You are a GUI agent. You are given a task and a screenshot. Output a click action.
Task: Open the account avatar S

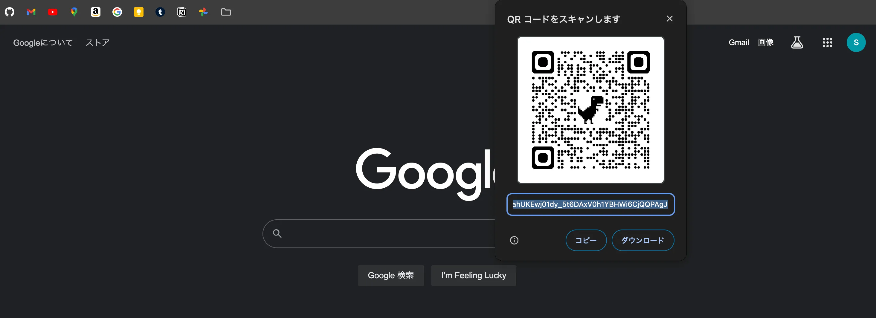[856, 42]
